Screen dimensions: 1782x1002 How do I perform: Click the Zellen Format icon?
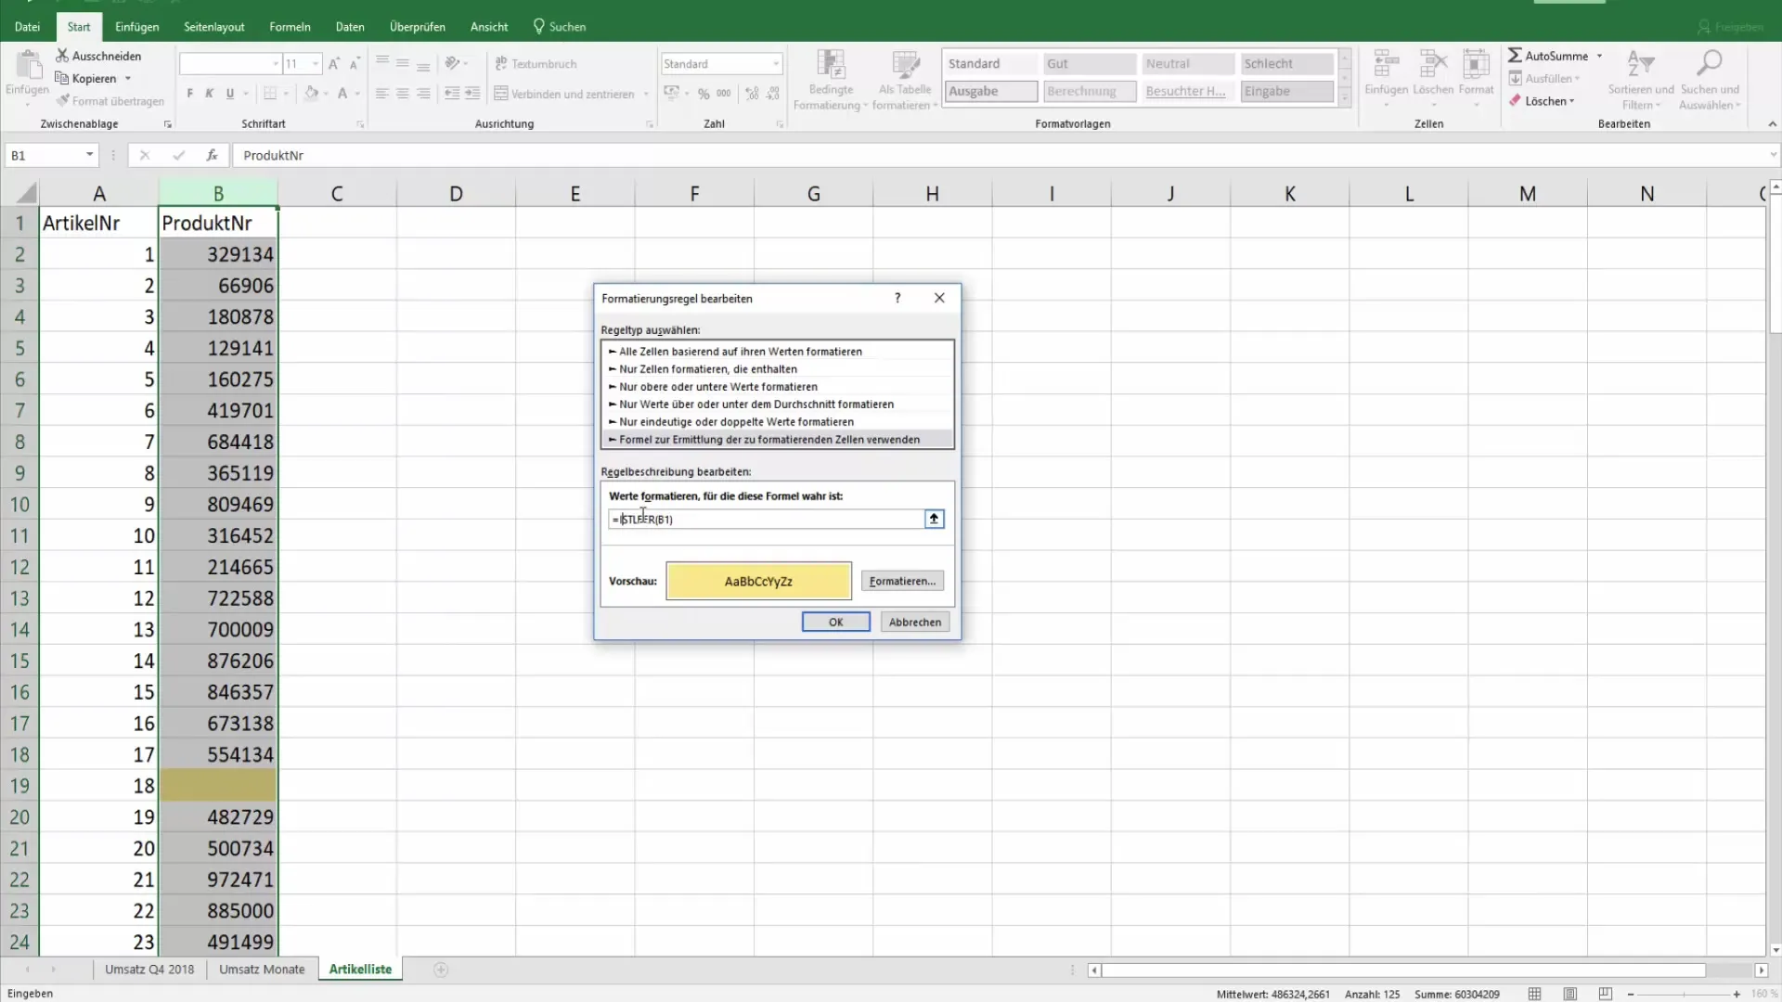coord(1476,64)
